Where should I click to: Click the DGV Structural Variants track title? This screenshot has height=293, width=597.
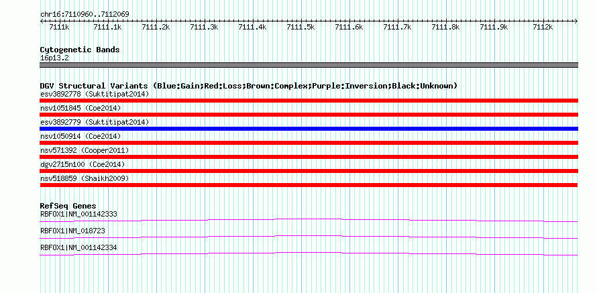248,86
